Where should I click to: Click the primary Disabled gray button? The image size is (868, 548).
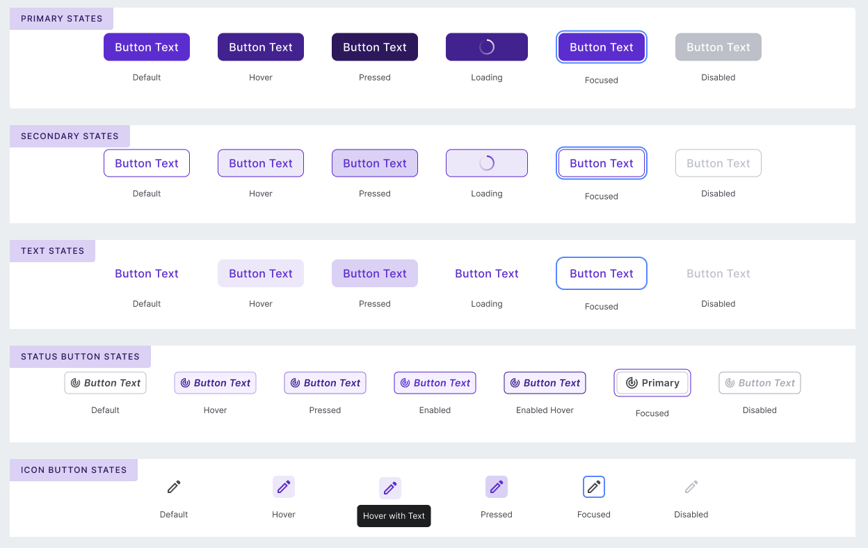click(x=718, y=47)
